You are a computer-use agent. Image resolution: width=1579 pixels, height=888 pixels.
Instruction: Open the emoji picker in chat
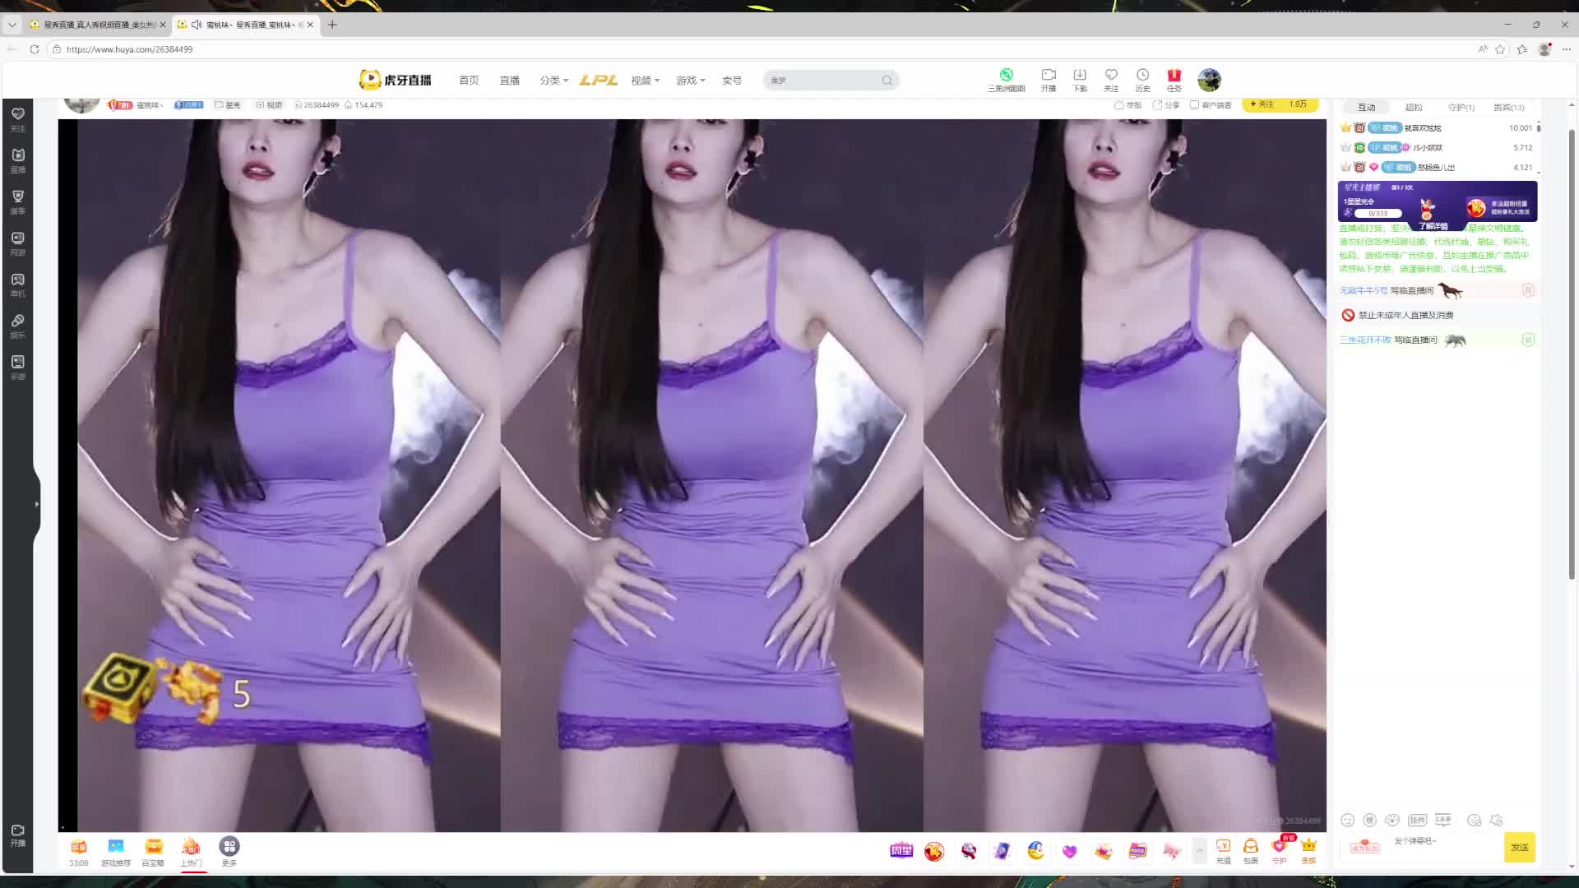(x=1347, y=820)
